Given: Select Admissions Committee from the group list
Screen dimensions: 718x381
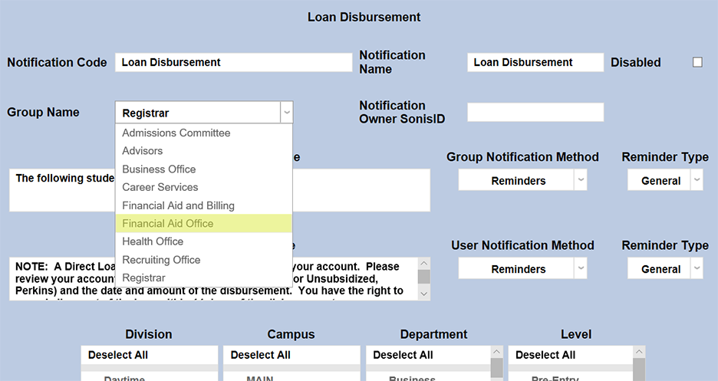Looking at the screenshot, I should point(204,133).
